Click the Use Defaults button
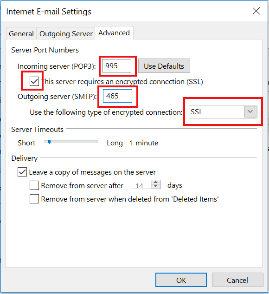 pyautogui.click(x=164, y=66)
